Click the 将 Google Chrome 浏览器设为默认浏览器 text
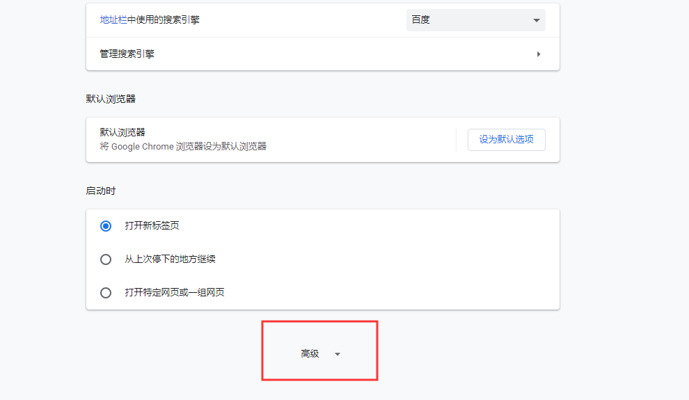Screen dimensions: 689x400 [x=183, y=147]
